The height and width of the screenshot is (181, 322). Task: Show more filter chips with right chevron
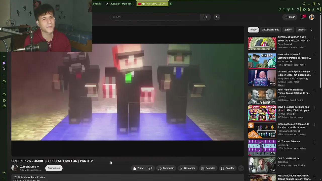pos(311,30)
